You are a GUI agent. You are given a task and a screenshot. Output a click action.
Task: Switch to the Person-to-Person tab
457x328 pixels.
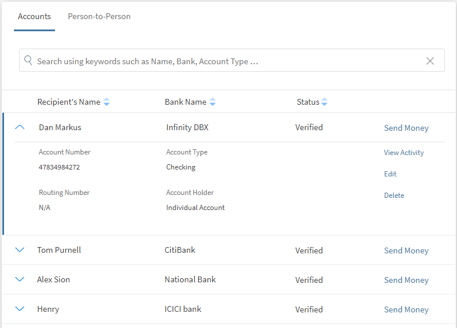99,17
